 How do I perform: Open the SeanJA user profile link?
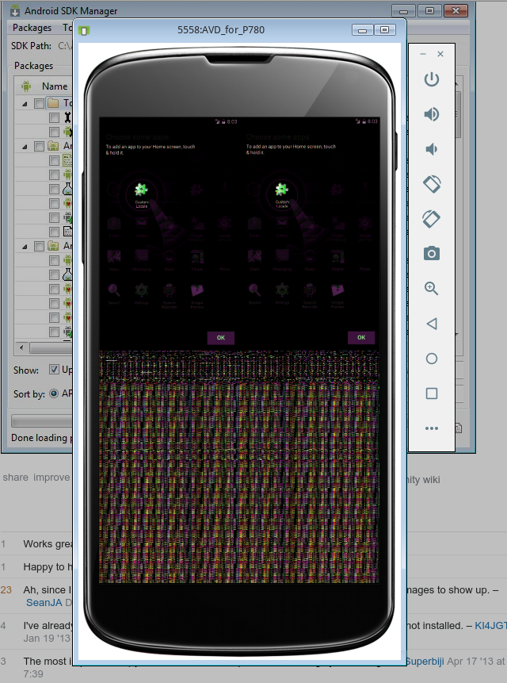click(x=44, y=602)
